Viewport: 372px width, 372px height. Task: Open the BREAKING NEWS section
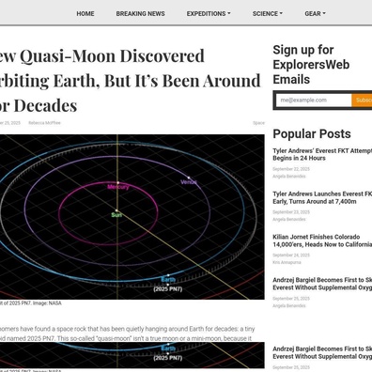(140, 14)
